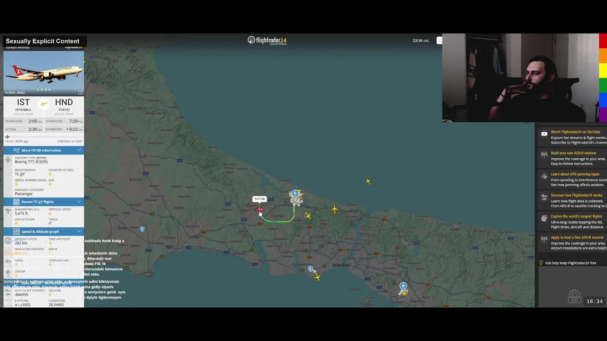Expand Recent TC-JJY flights section

(44, 202)
